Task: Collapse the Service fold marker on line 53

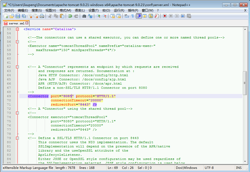Action: tap(17, 29)
